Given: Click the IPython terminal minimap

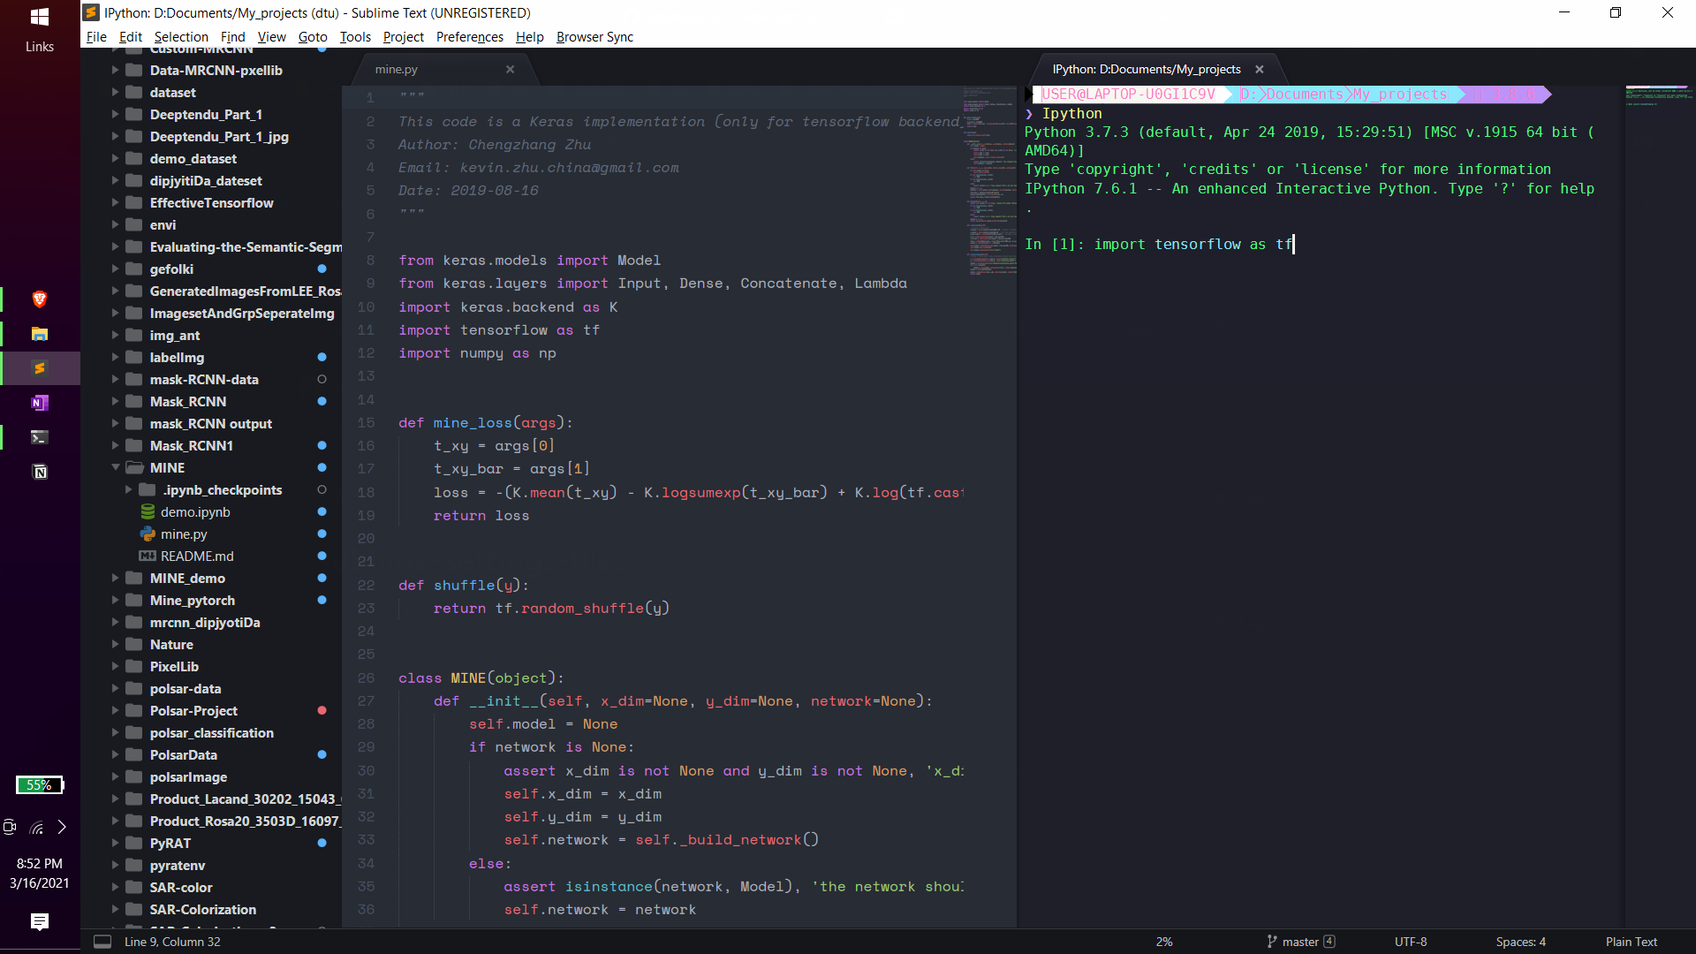Looking at the screenshot, I should [1659, 96].
